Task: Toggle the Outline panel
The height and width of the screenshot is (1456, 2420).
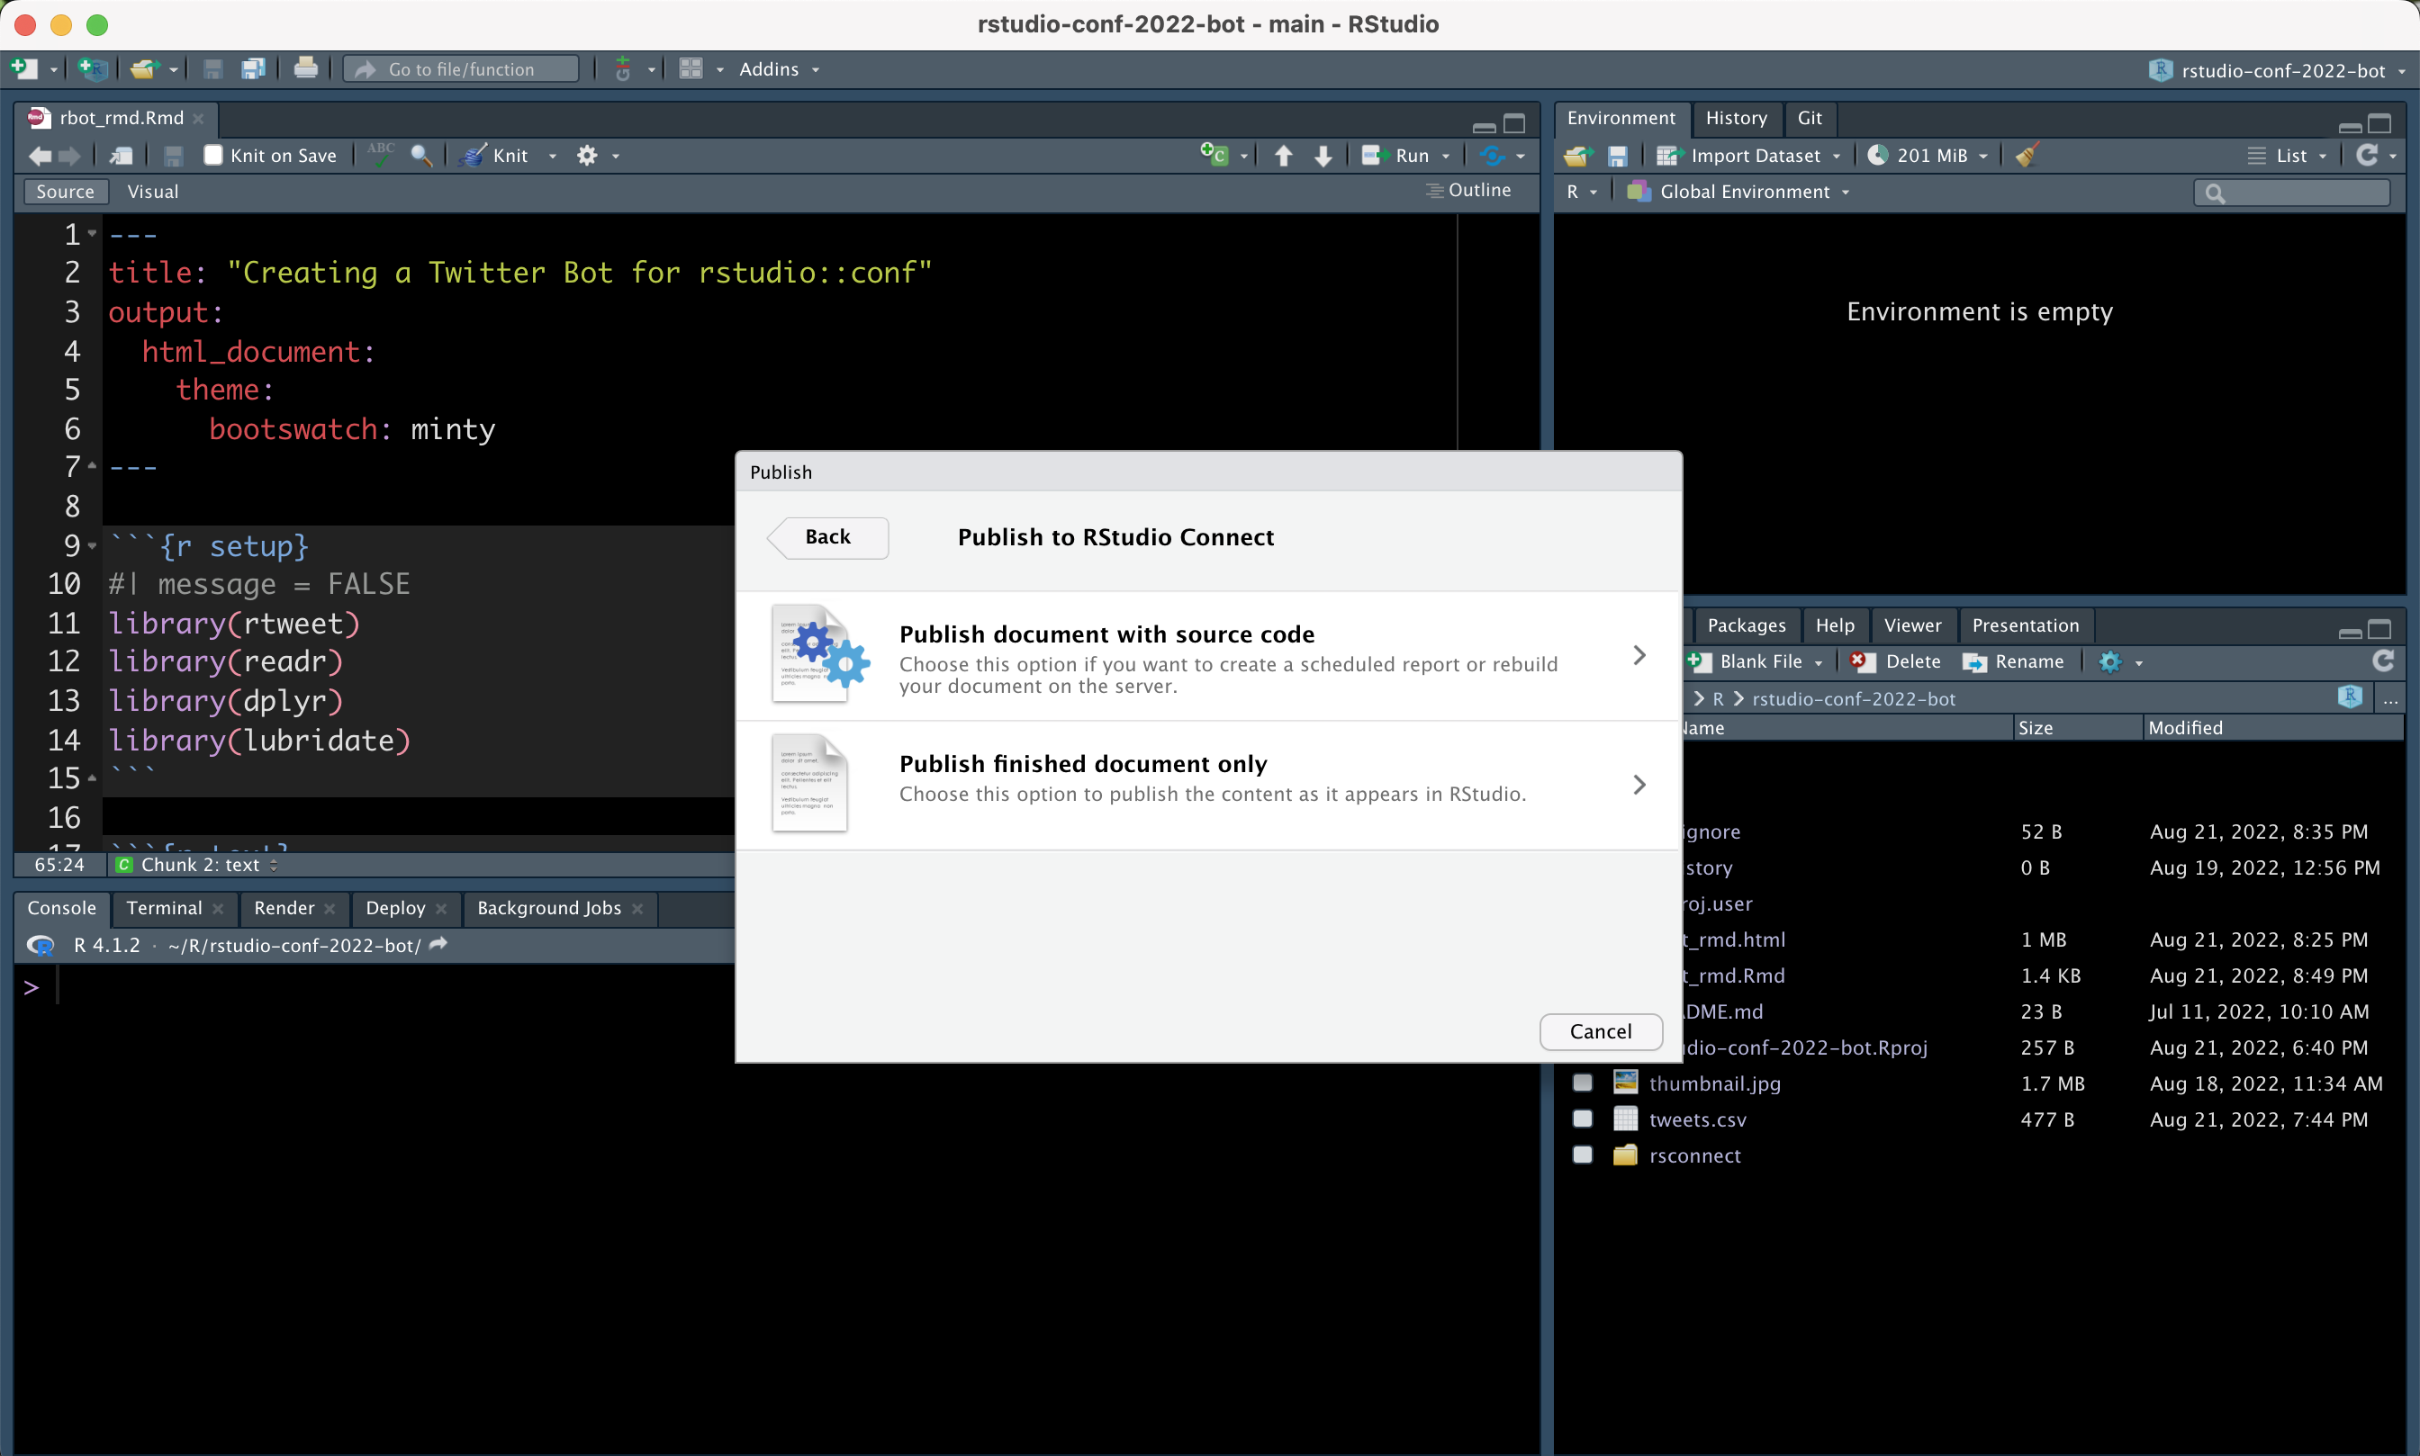Action: (1468, 191)
